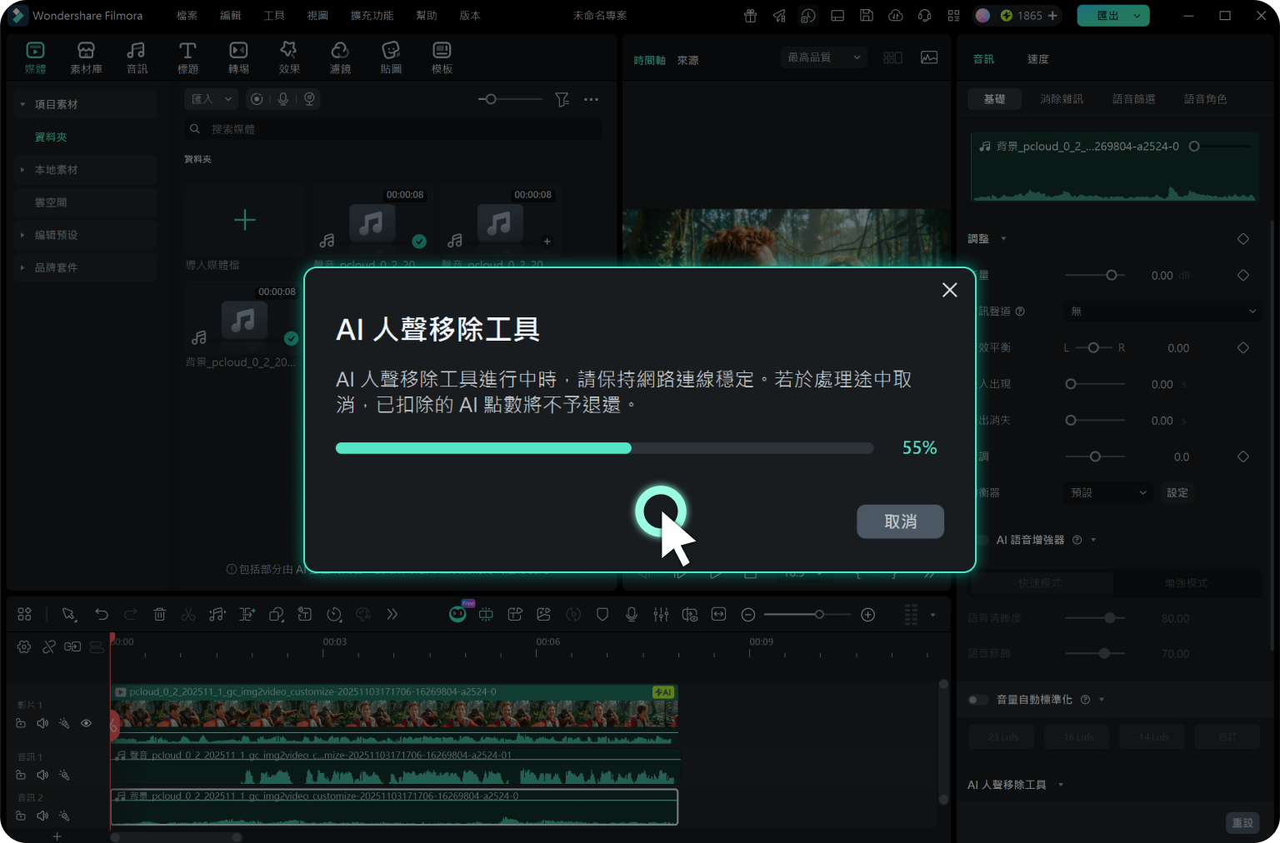Add a new track with plus icon

[x=57, y=836]
